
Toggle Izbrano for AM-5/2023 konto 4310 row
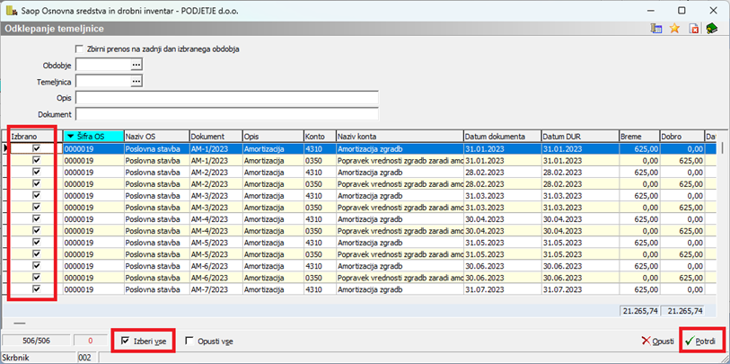36,242
